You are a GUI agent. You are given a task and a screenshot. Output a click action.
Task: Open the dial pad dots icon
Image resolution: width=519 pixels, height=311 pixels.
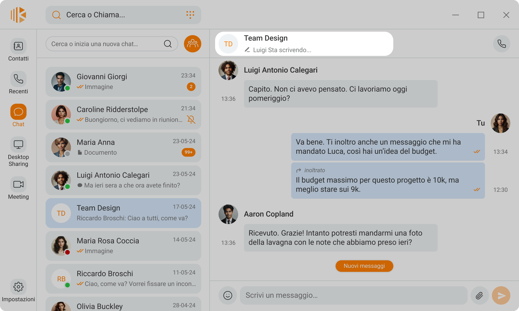(190, 15)
